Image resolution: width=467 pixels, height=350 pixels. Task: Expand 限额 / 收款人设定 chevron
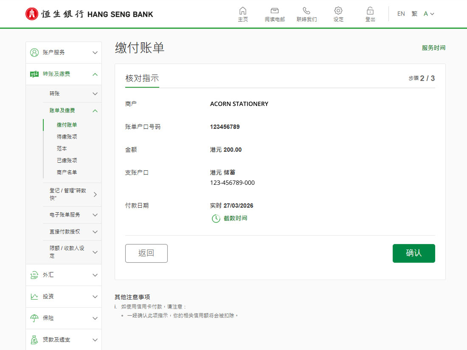(95, 252)
